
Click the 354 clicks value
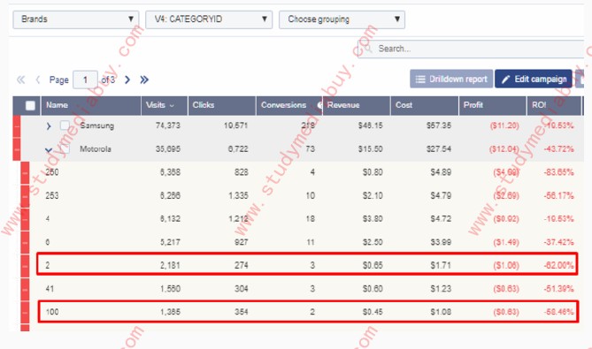coord(242,312)
